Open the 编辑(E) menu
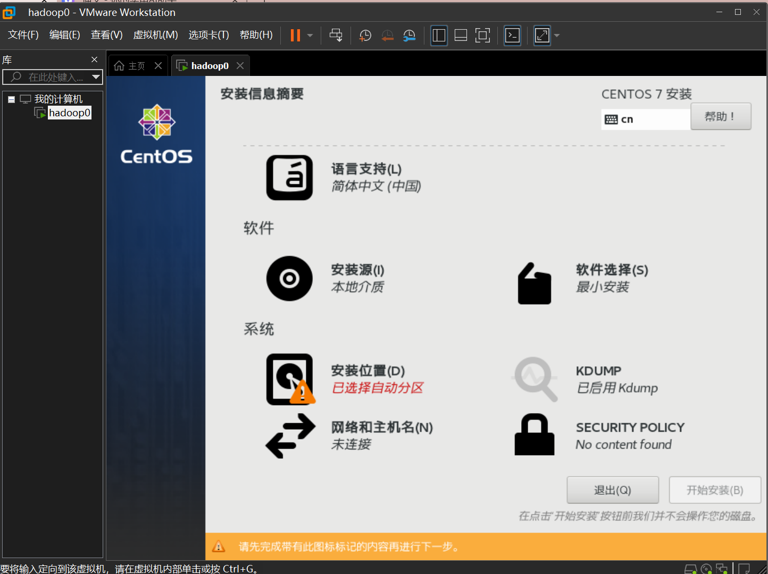 (x=64, y=35)
